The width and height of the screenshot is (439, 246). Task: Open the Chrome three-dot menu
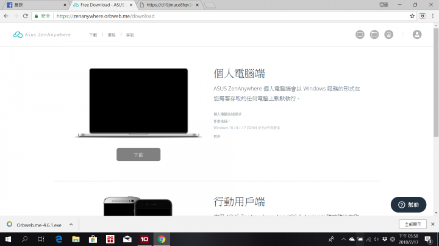pyautogui.click(x=433, y=16)
